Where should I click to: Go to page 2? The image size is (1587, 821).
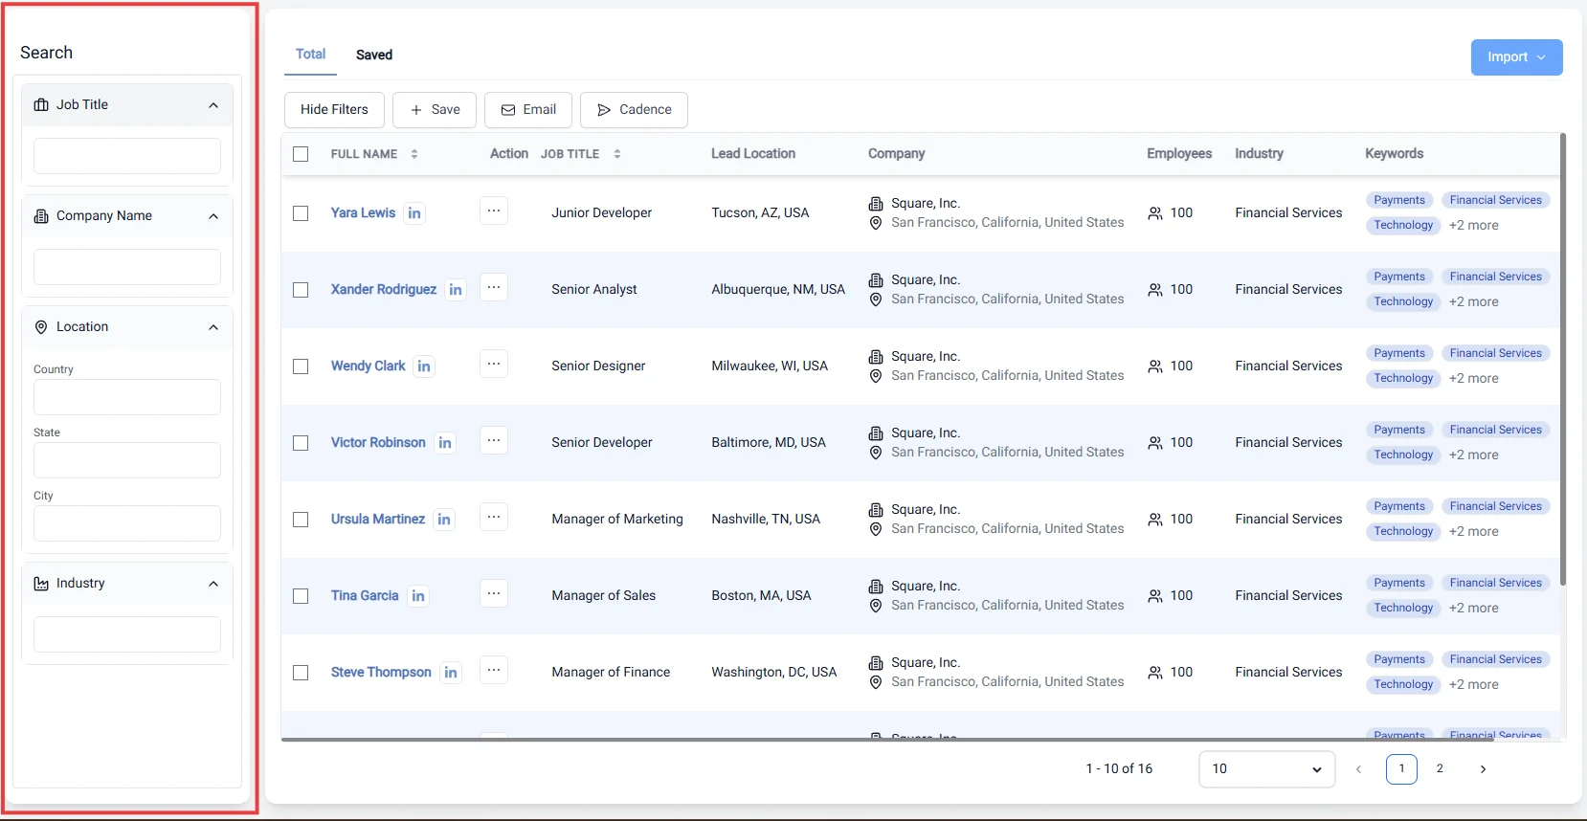[1440, 768]
